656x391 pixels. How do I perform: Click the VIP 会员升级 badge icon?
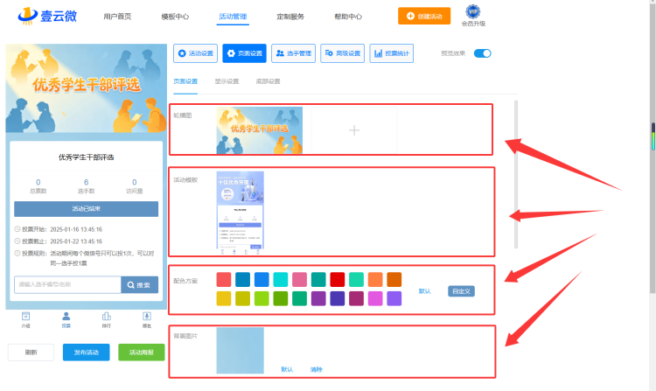tap(473, 11)
